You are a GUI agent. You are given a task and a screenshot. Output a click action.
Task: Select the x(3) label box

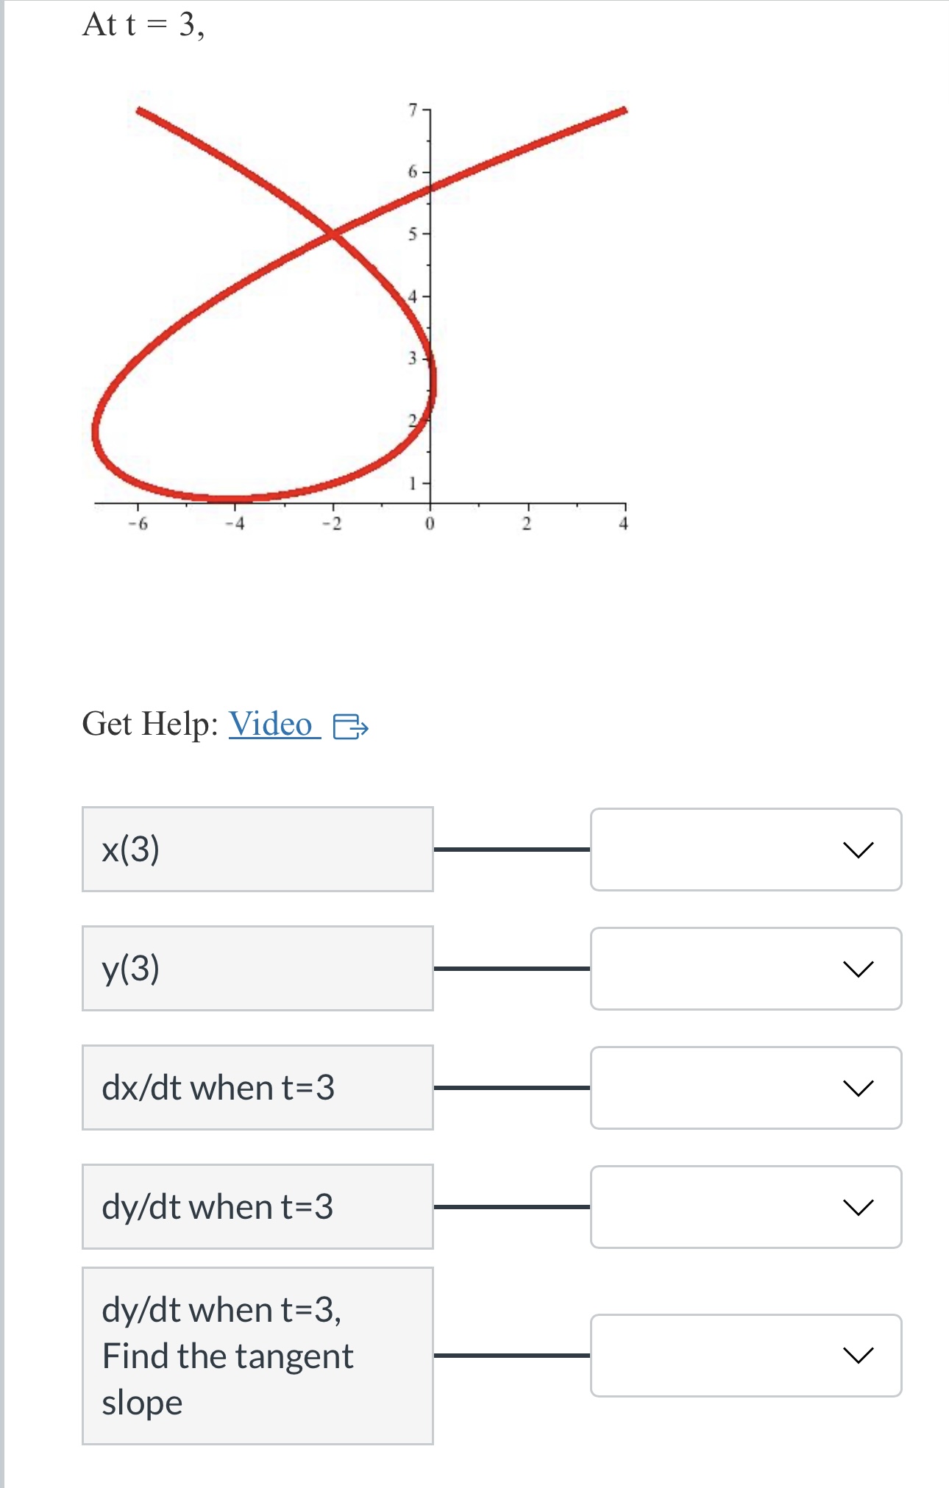click(x=257, y=850)
